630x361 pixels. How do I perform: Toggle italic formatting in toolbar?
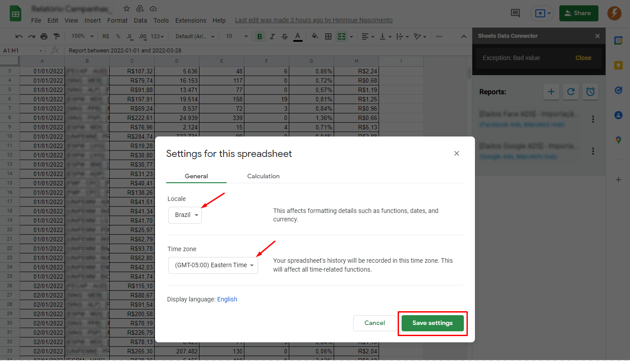272,36
